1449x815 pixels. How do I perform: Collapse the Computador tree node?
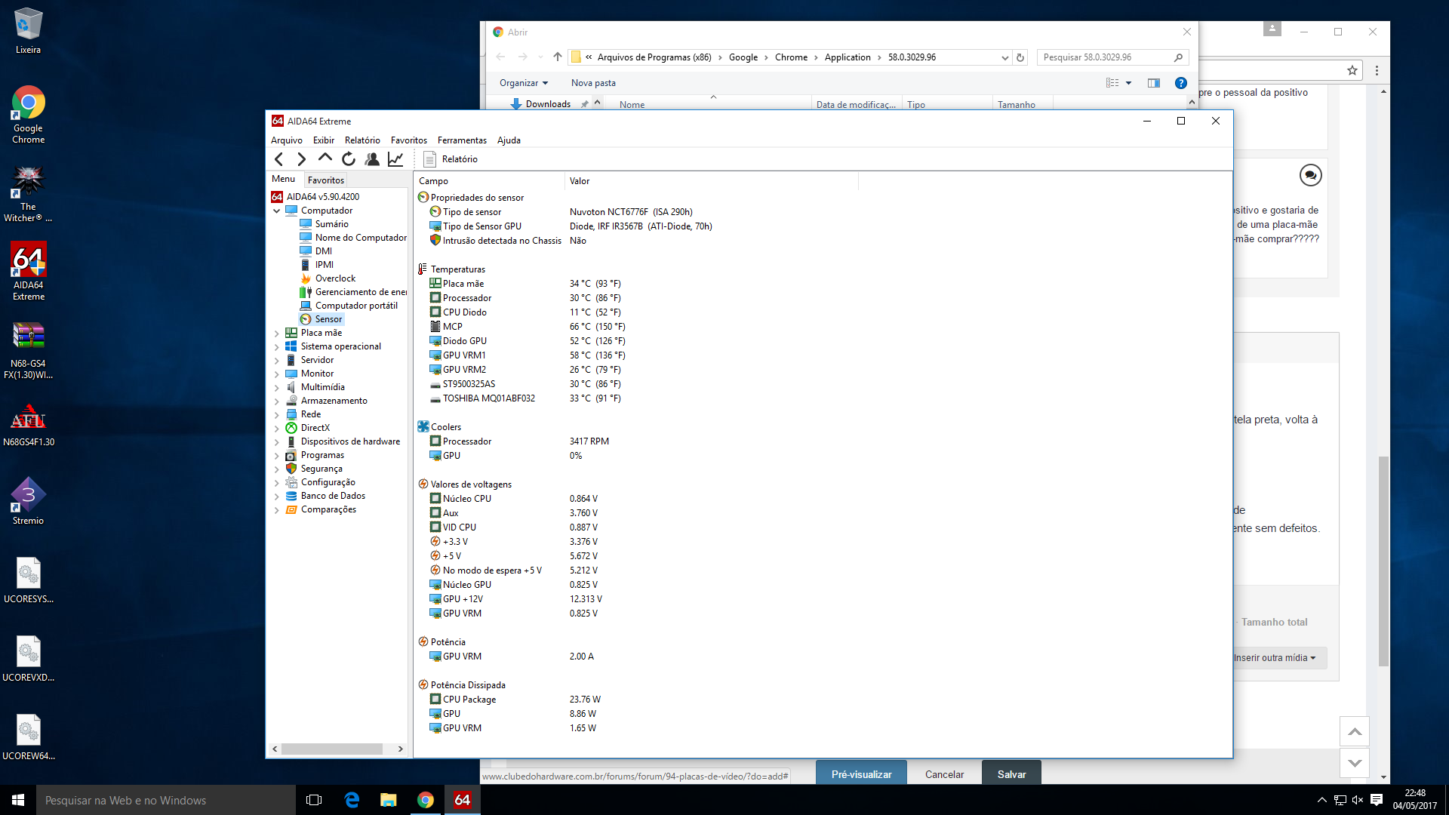pyautogui.click(x=276, y=211)
